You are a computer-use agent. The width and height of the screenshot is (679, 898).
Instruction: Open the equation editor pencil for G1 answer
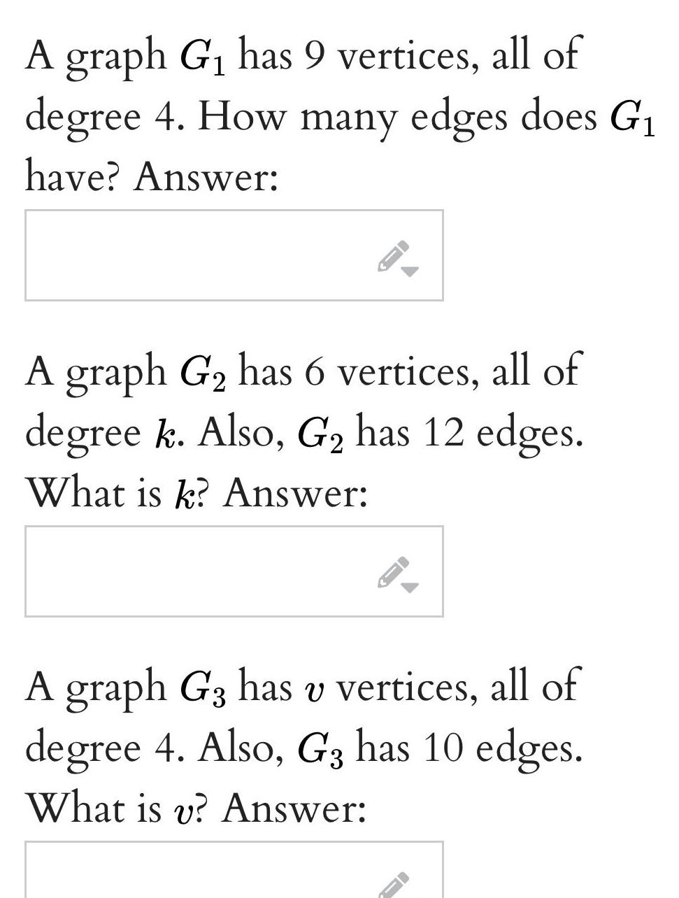tap(393, 256)
